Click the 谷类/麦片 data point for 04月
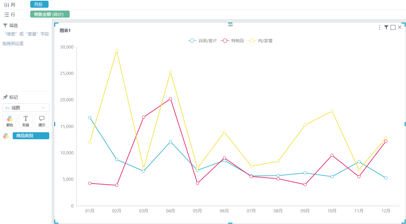 click(170, 142)
